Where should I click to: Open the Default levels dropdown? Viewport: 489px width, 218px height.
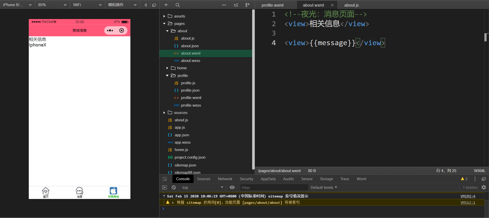point(324,188)
